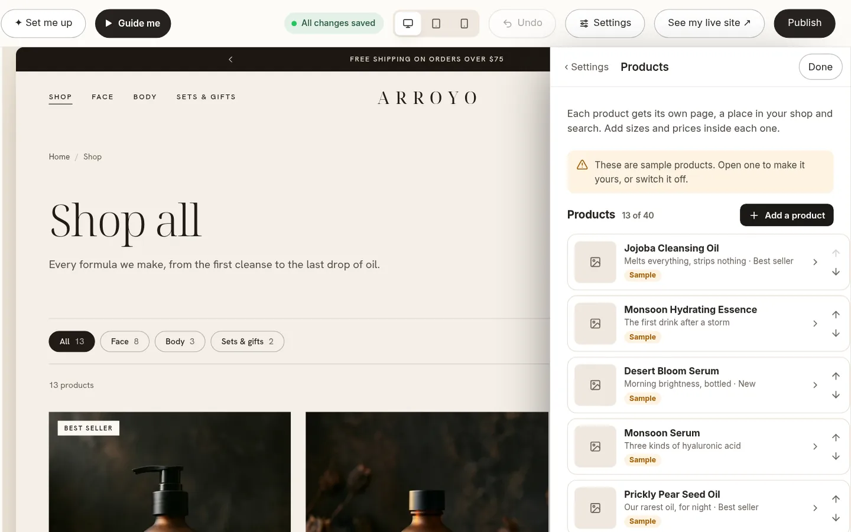This screenshot has height=532, width=851.
Task: Open Monsoon Serum via chevron
Action: click(x=815, y=446)
